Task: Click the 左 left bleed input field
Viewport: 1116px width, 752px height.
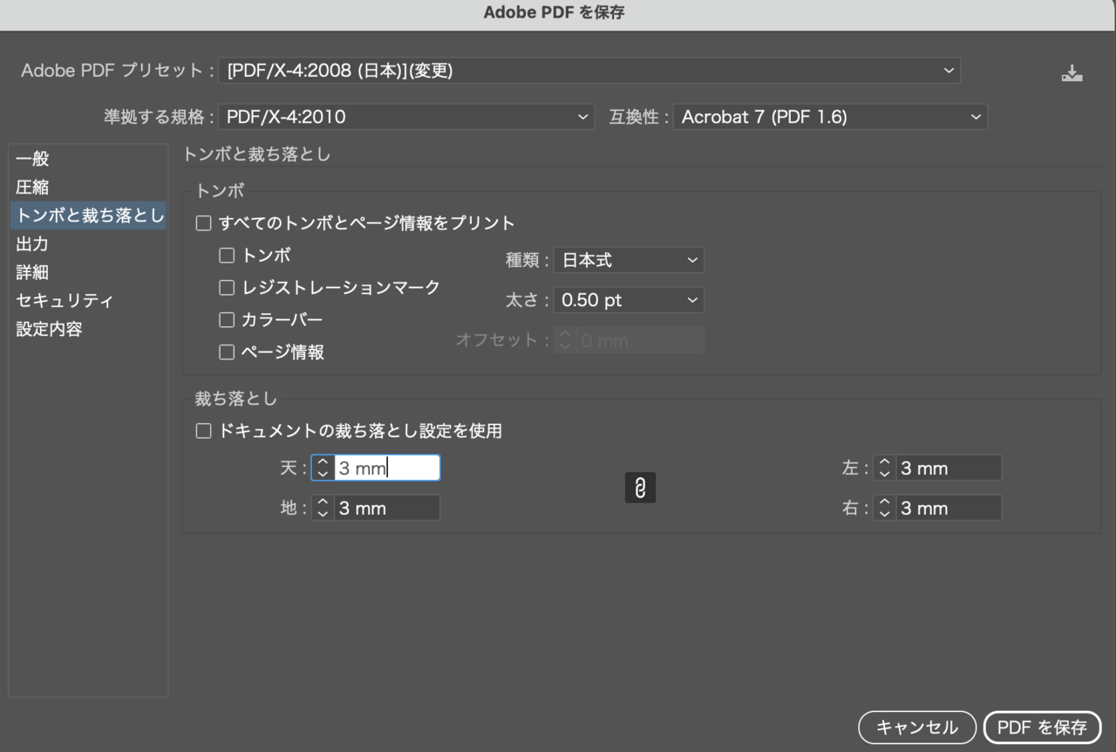Action: click(948, 468)
